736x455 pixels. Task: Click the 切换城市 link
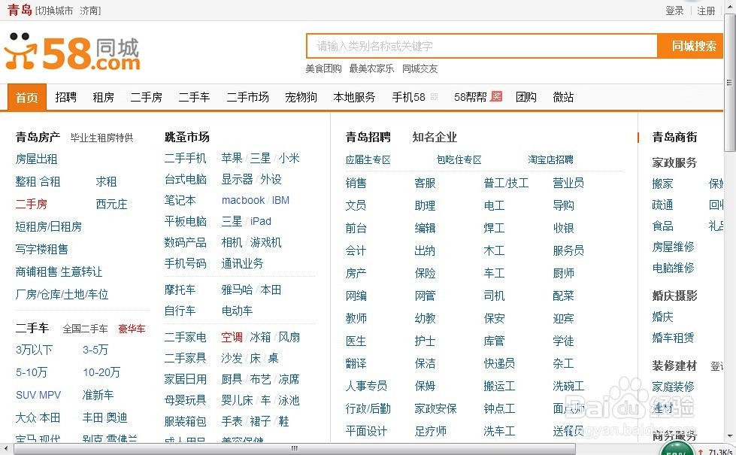click(x=56, y=11)
